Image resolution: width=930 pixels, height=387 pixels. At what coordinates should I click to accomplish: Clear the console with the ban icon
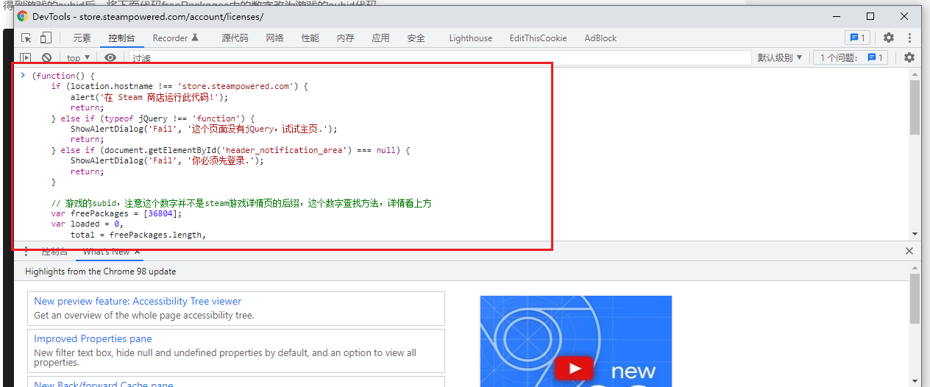pos(46,57)
